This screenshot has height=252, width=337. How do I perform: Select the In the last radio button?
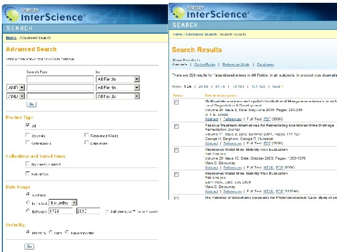click(28, 202)
